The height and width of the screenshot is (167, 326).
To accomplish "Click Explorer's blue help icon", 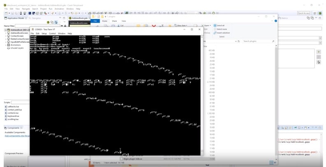I will click(276, 21).
